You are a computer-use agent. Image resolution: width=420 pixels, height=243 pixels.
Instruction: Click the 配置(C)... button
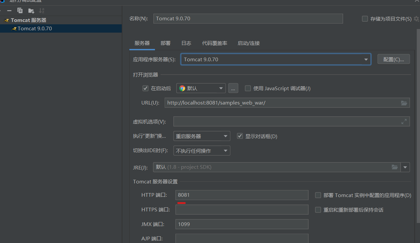(393, 59)
